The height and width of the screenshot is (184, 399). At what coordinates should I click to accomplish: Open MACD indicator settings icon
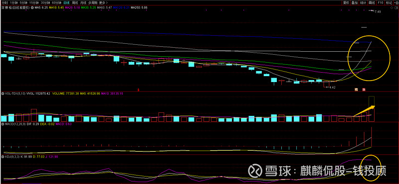[2, 124]
